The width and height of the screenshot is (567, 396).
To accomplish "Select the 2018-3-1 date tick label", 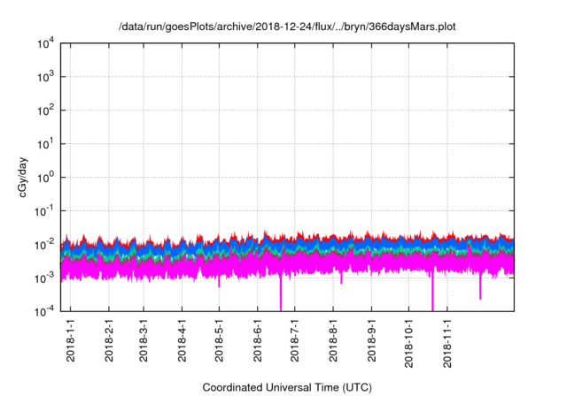I will 144,342.
